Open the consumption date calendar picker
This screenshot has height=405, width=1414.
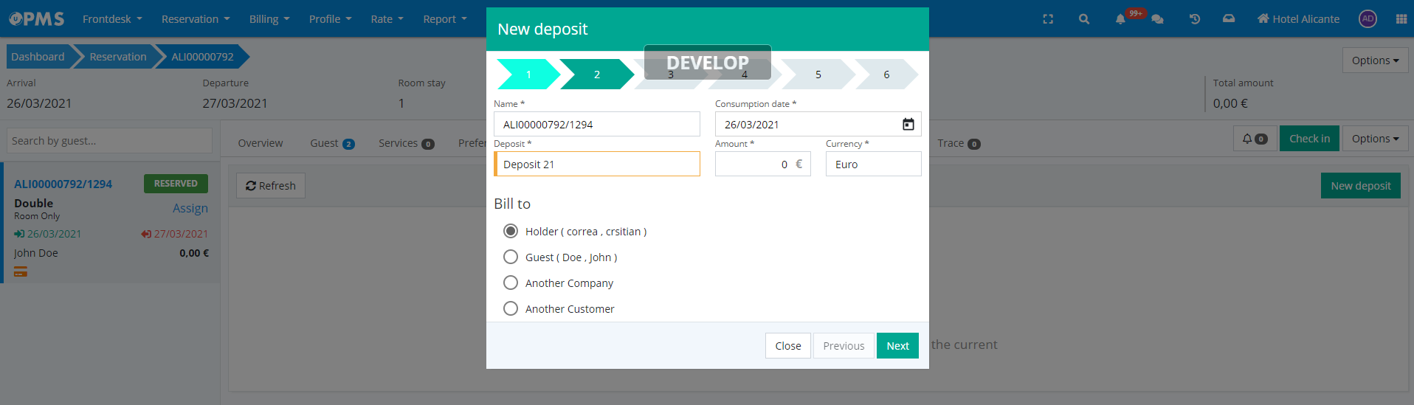[908, 125]
